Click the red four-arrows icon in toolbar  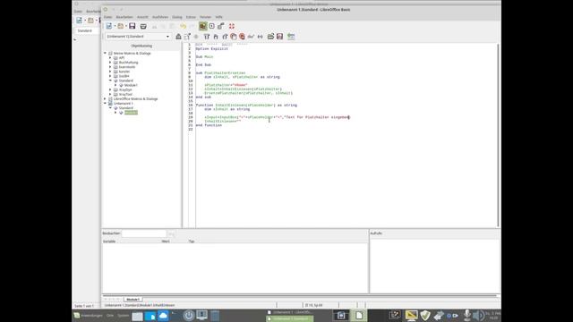[x=232, y=26]
